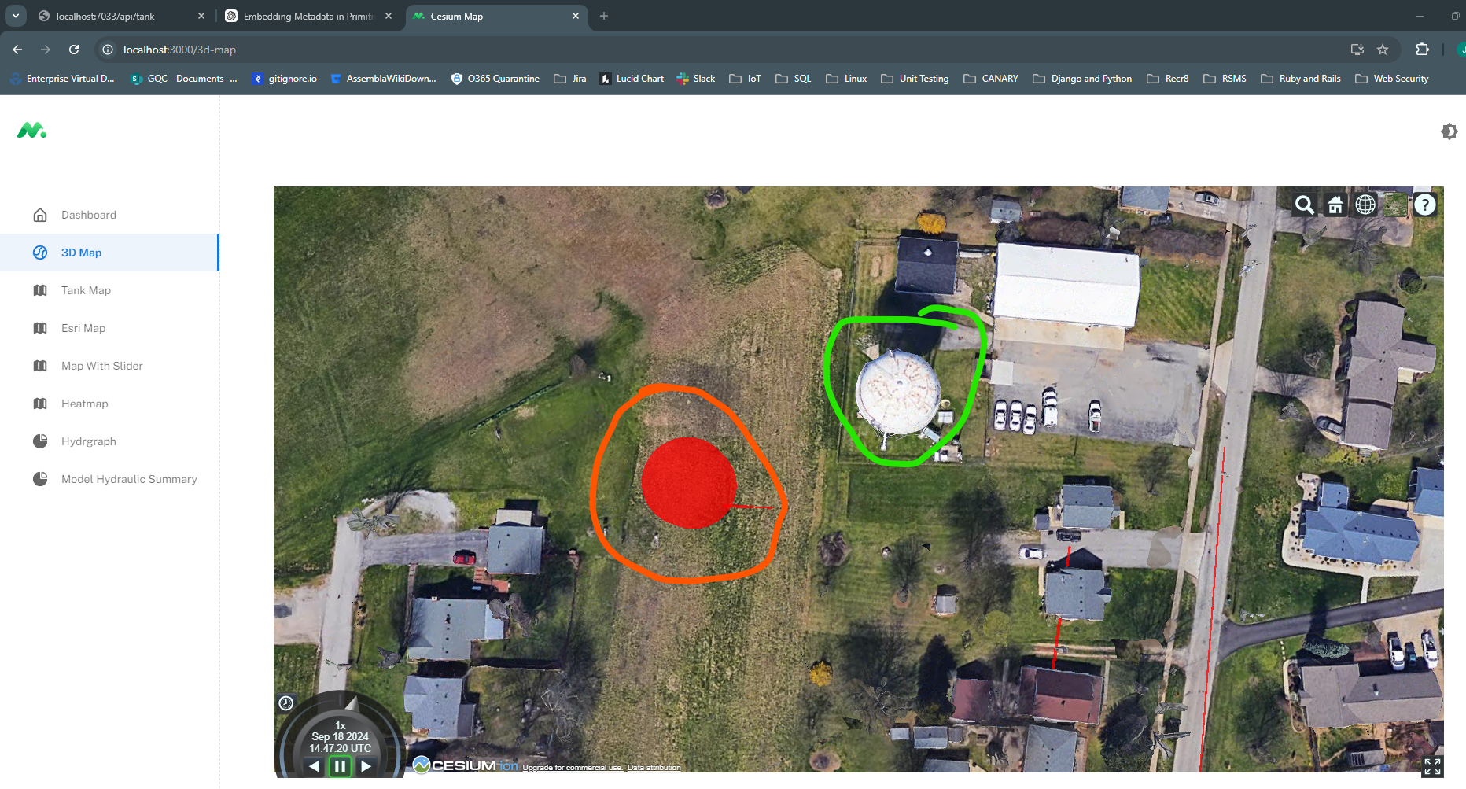Viewport: 1466px width, 789px height.
Task: Play the animation in reverse
Action: pos(315,766)
